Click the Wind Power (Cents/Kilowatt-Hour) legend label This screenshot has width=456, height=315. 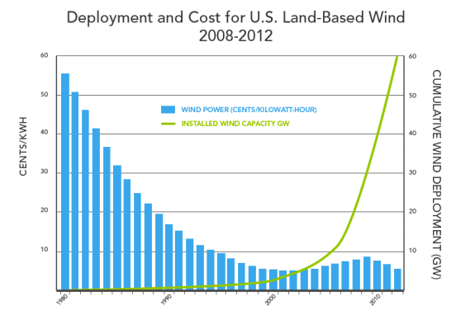tap(249, 110)
